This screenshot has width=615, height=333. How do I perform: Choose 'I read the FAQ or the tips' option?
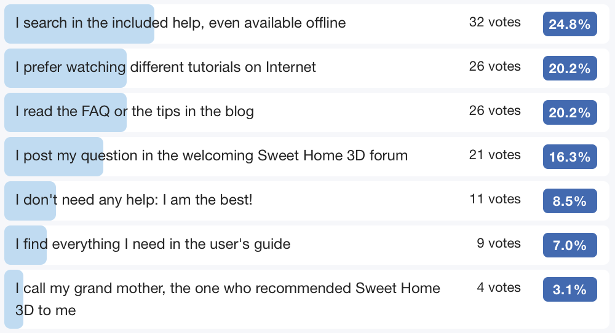[134, 111]
